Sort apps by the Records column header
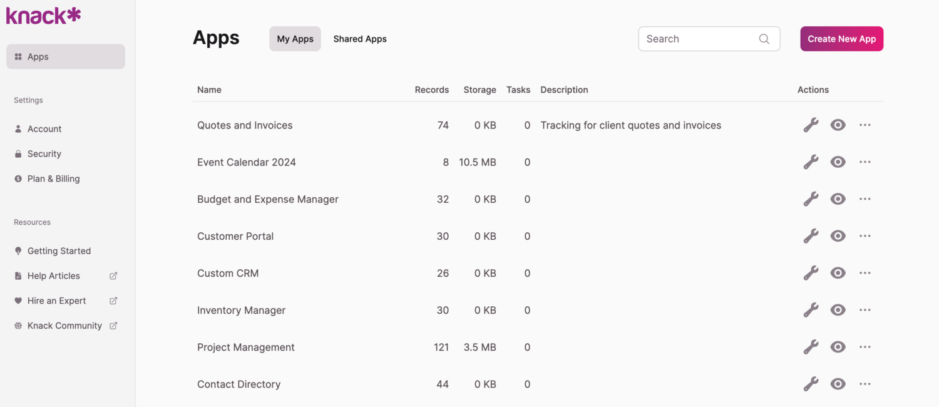This screenshot has width=939, height=407. (431, 90)
